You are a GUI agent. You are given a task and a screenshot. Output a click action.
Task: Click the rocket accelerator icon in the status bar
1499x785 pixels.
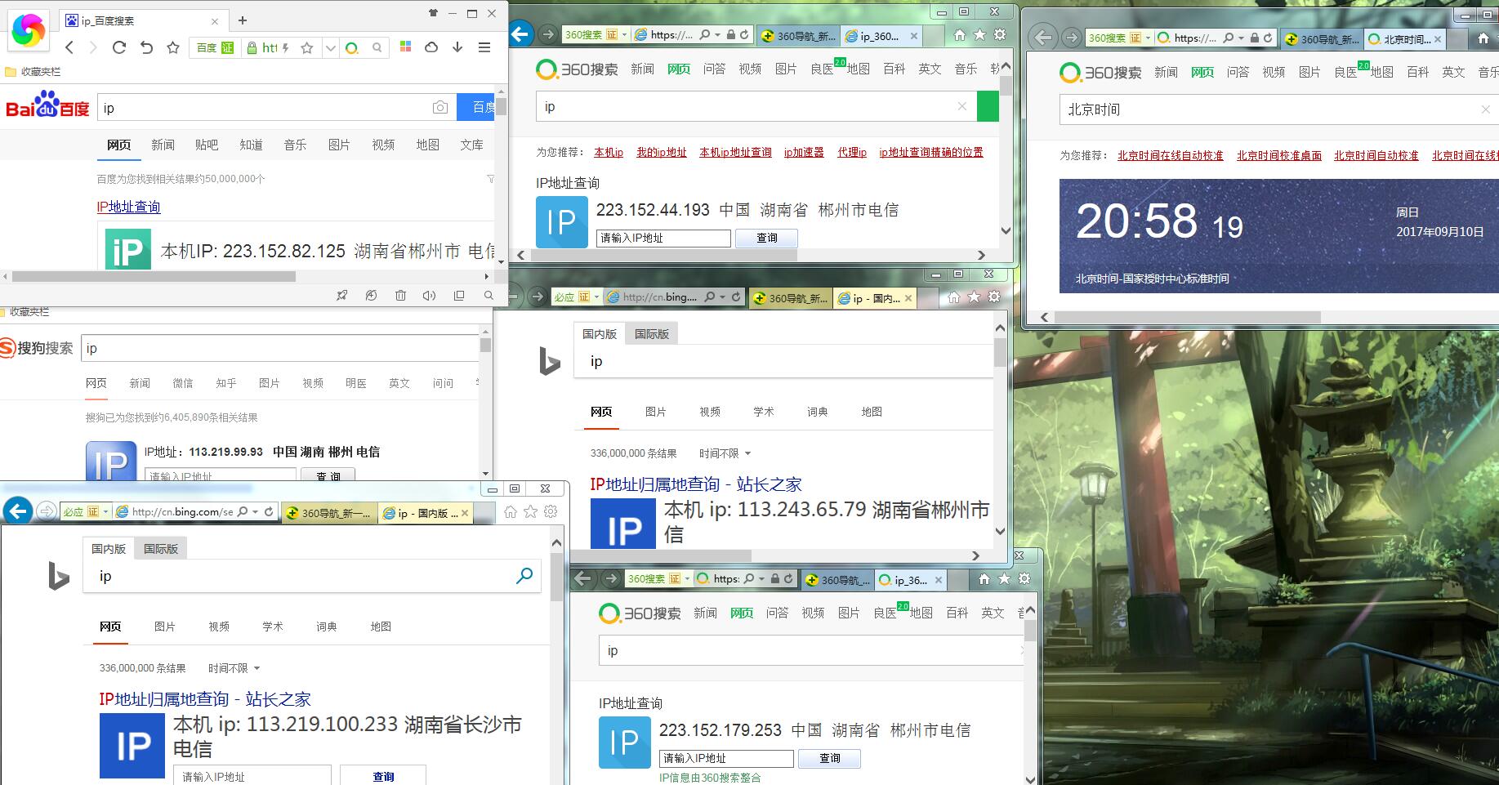click(342, 296)
